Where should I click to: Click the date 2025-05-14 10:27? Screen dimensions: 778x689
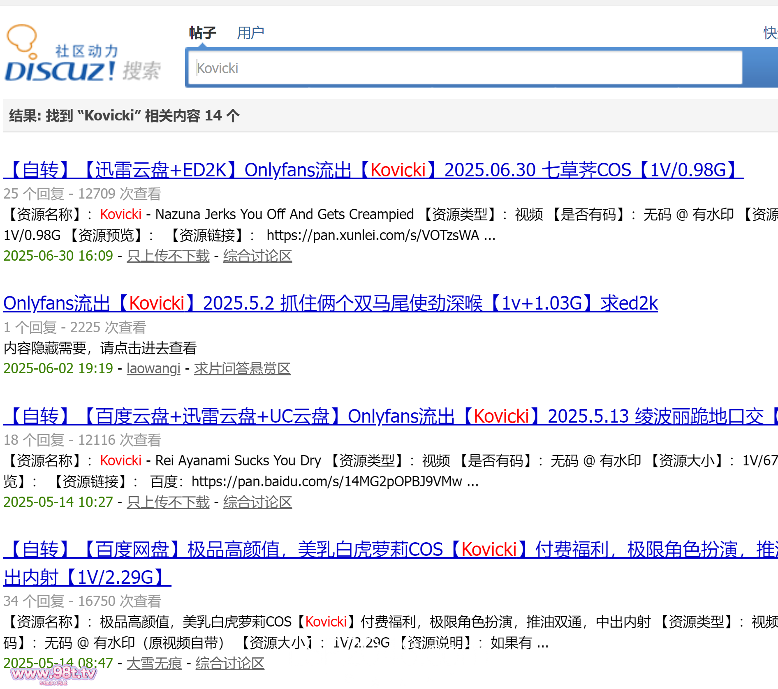coord(58,502)
